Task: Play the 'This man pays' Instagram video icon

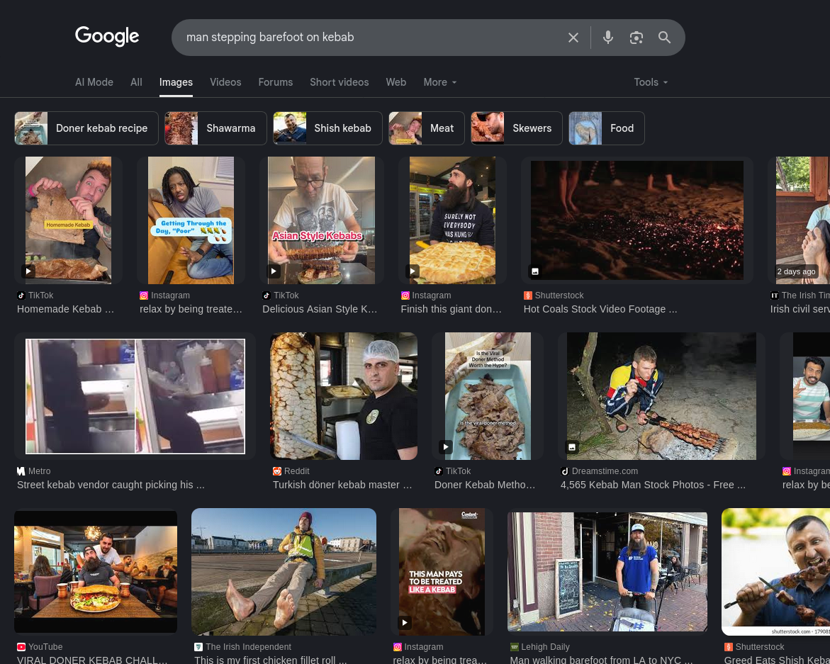Action: tap(404, 623)
